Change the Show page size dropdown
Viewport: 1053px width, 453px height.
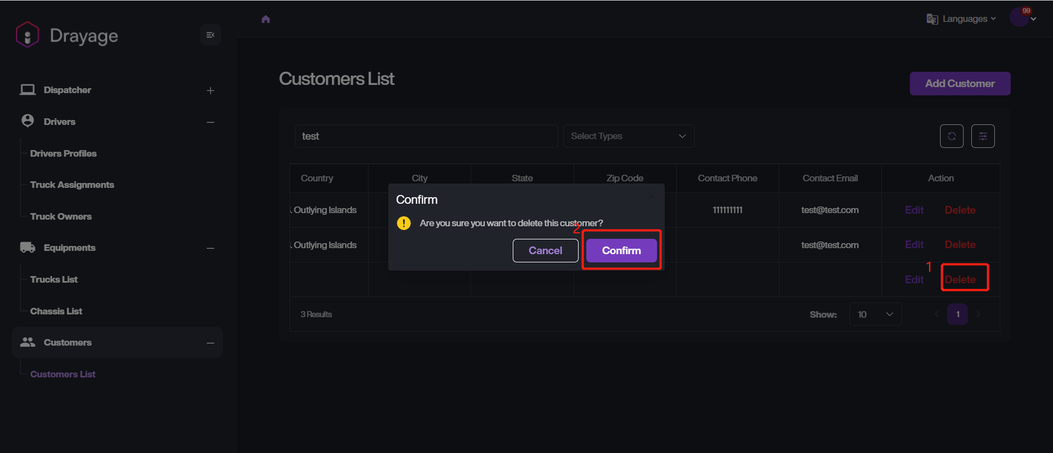coord(875,314)
